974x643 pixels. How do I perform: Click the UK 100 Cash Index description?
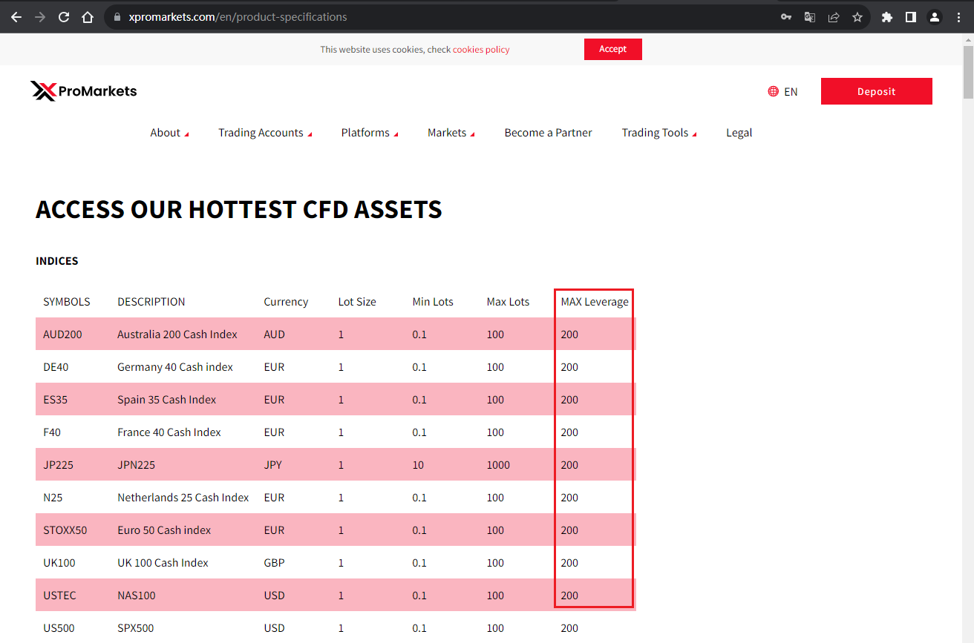[x=163, y=563]
